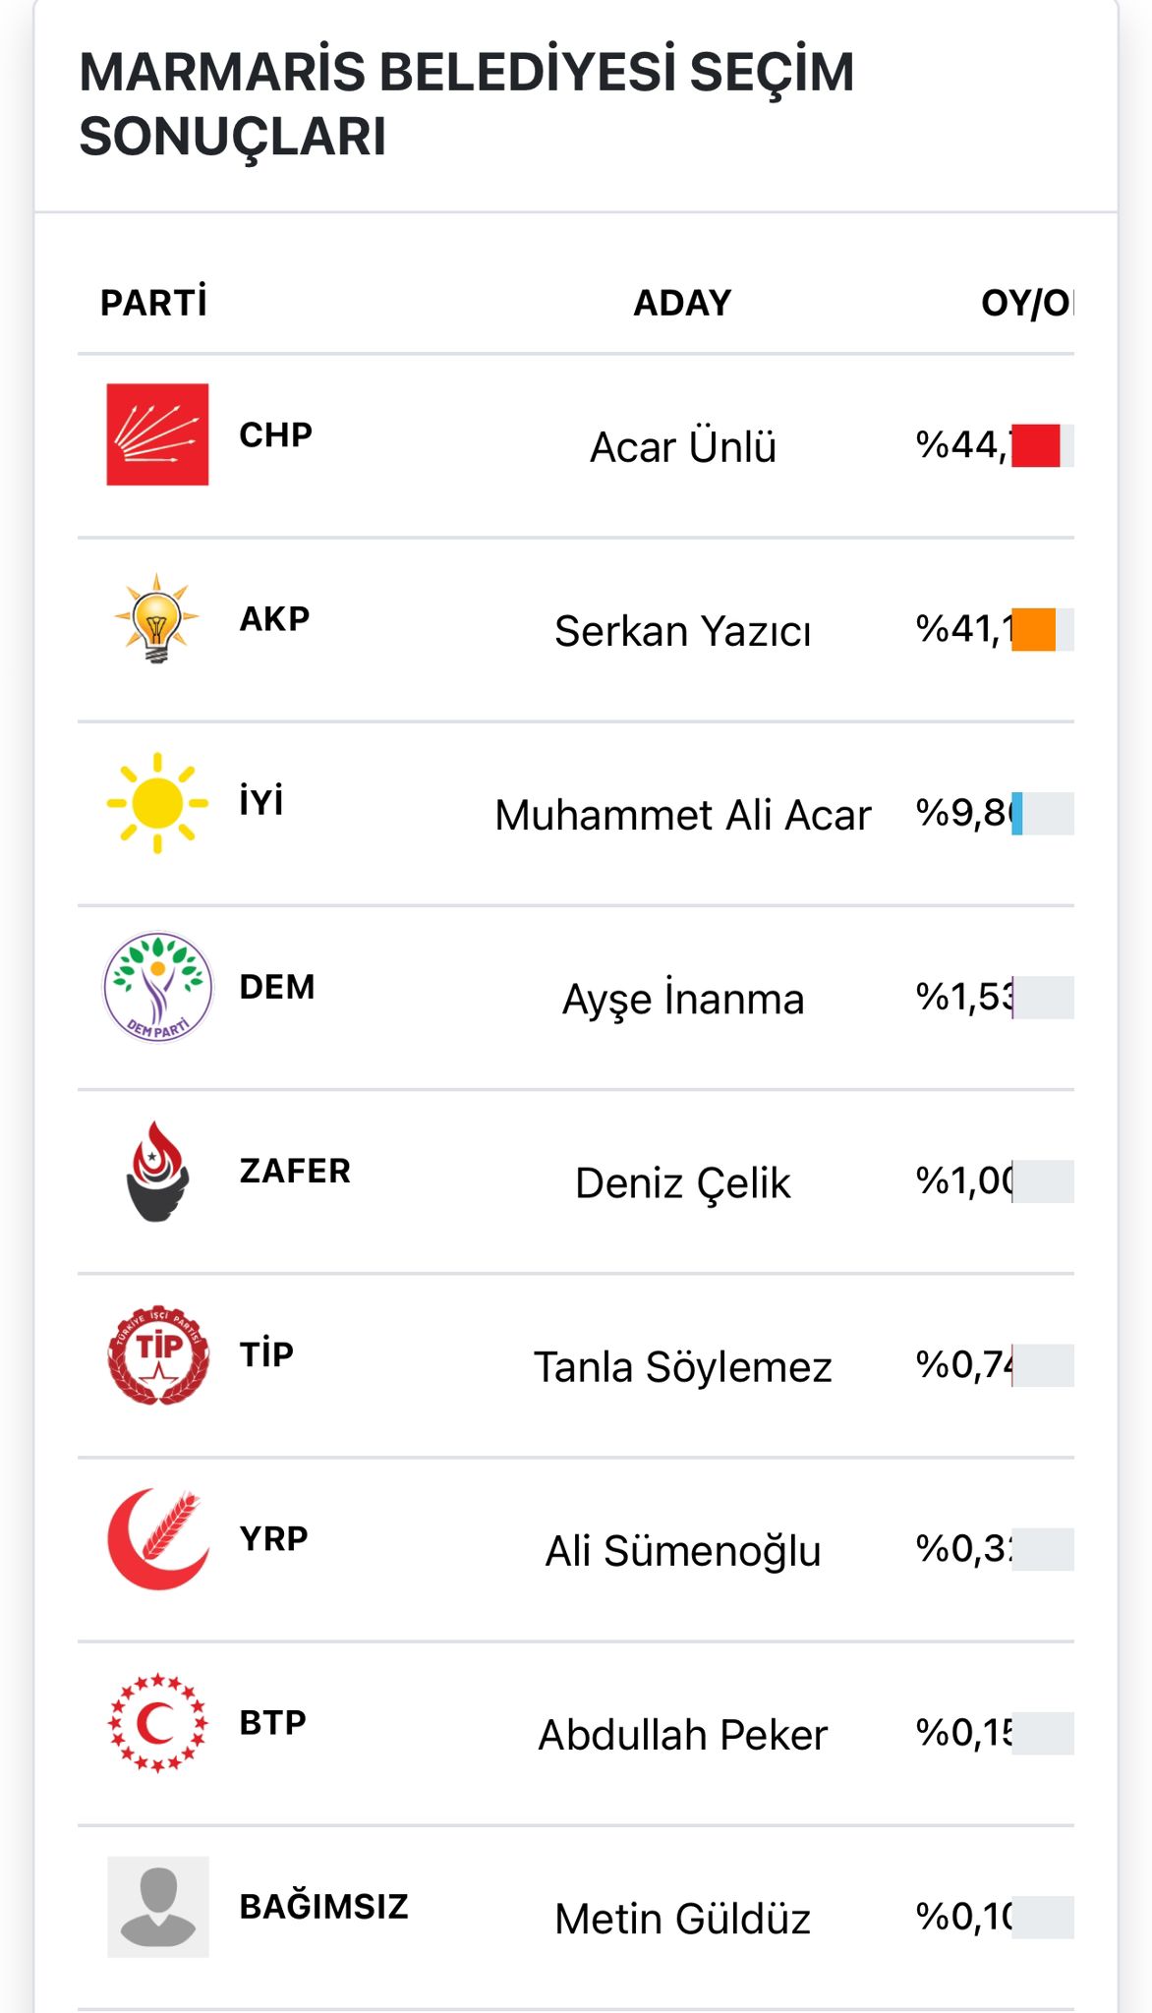Click the Marmaris Belediyesi Seçim Sonuçları heading

466,103
